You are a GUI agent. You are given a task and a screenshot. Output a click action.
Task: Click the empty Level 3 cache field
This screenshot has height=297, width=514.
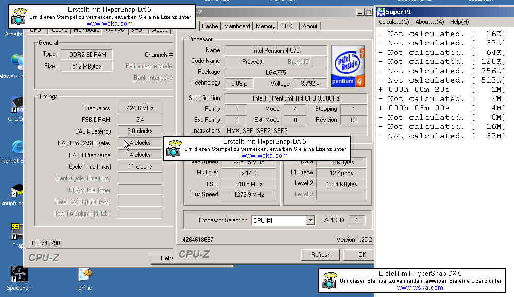(x=341, y=194)
